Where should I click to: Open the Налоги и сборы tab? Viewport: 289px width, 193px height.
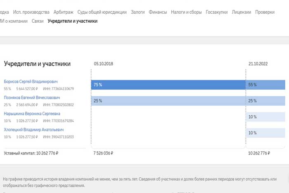(186, 12)
